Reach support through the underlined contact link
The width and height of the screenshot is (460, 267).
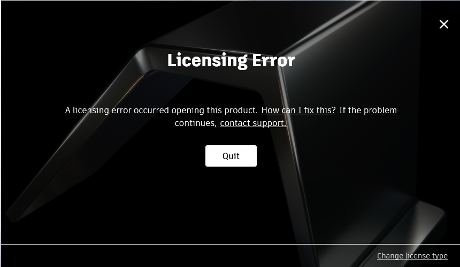point(253,123)
